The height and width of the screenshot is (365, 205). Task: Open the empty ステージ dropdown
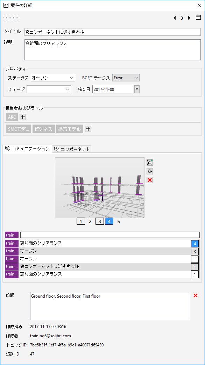(x=49, y=89)
